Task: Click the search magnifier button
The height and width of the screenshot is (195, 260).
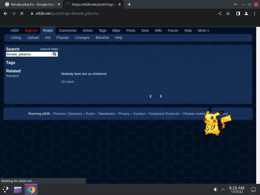Action: 54,54
